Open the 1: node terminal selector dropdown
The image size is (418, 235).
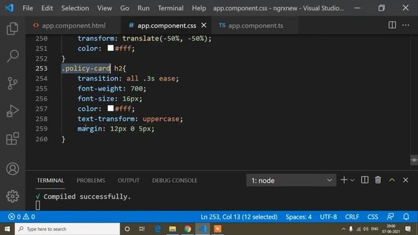click(x=291, y=180)
